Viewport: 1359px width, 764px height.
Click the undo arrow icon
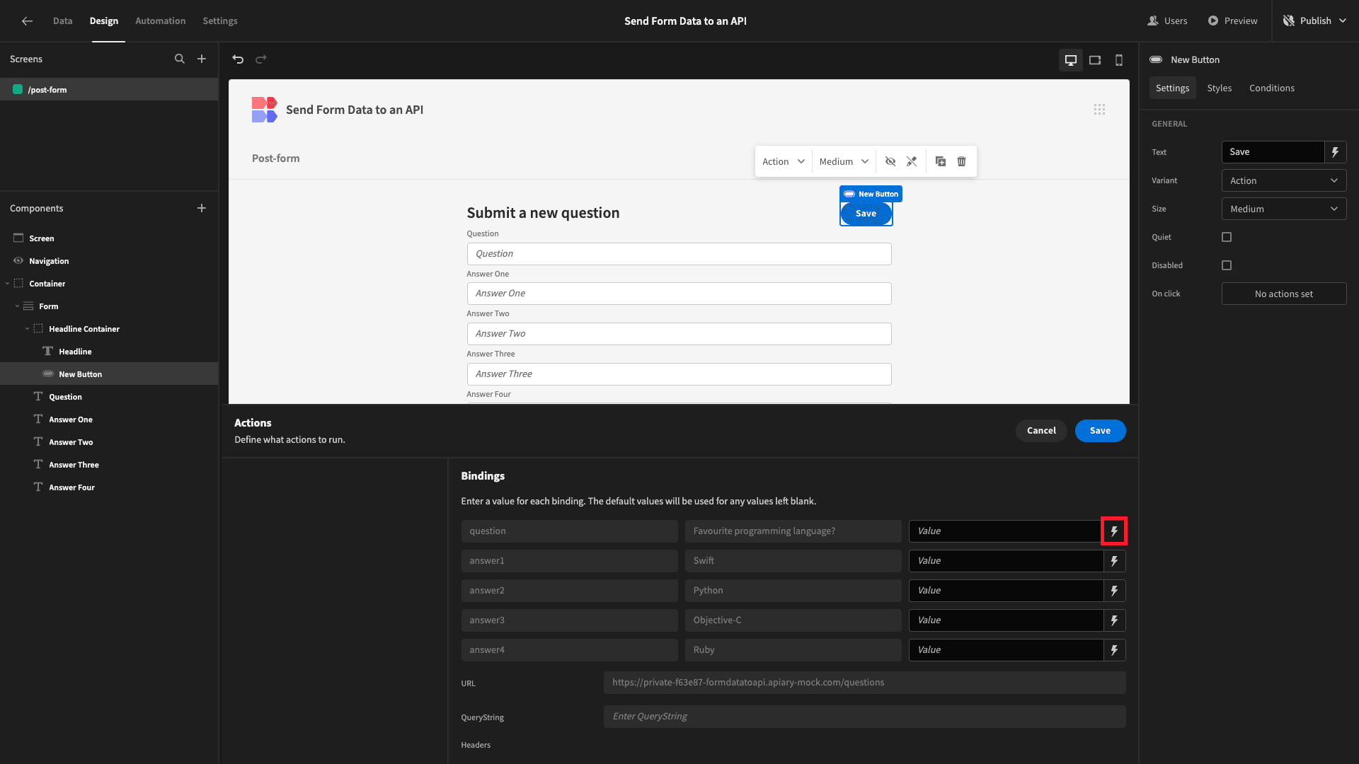238,59
